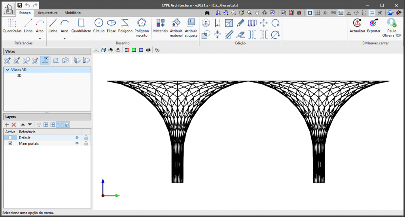Add a new layer with plus icon
Viewport: 405px width, 217px height.
(x=7, y=125)
